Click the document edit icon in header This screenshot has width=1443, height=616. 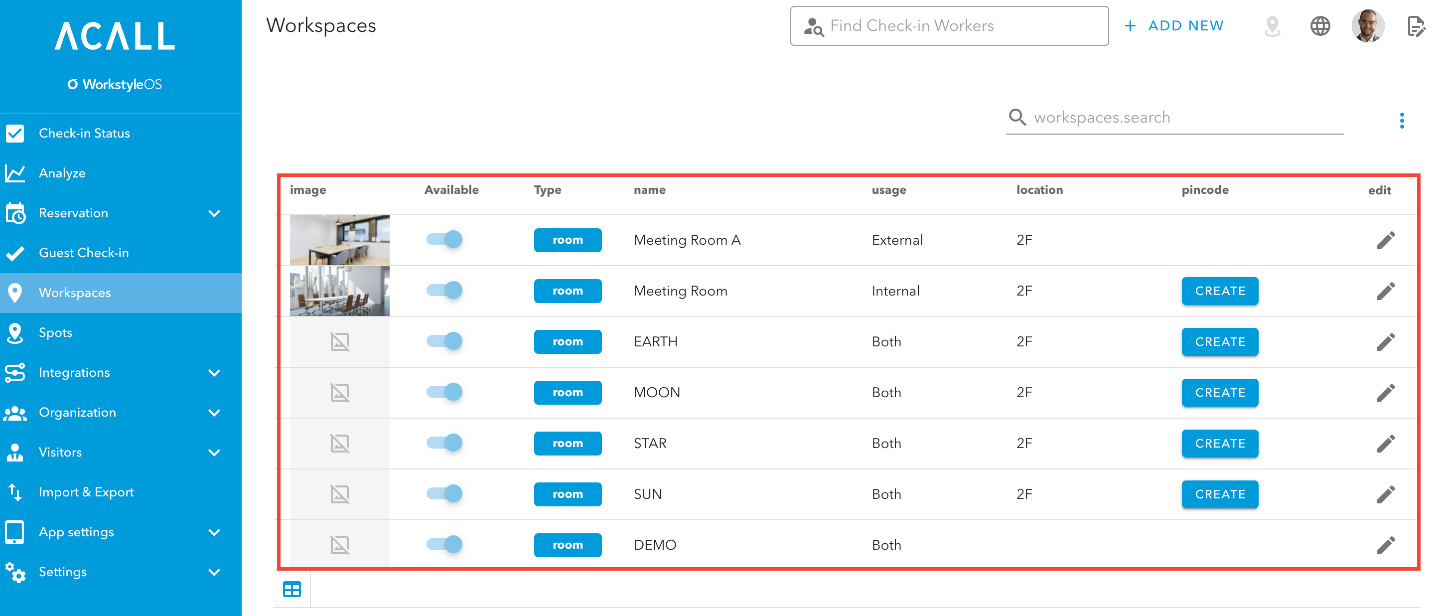pyautogui.click(x=1416, y=26)
